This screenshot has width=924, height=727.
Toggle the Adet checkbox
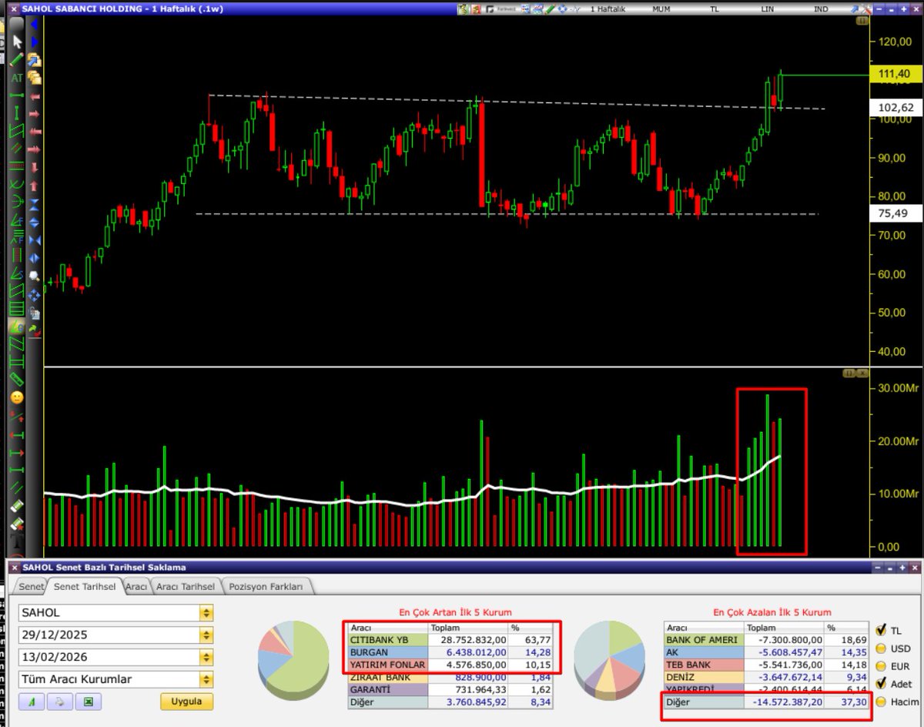pyautogui.click(x=882, y=683)
